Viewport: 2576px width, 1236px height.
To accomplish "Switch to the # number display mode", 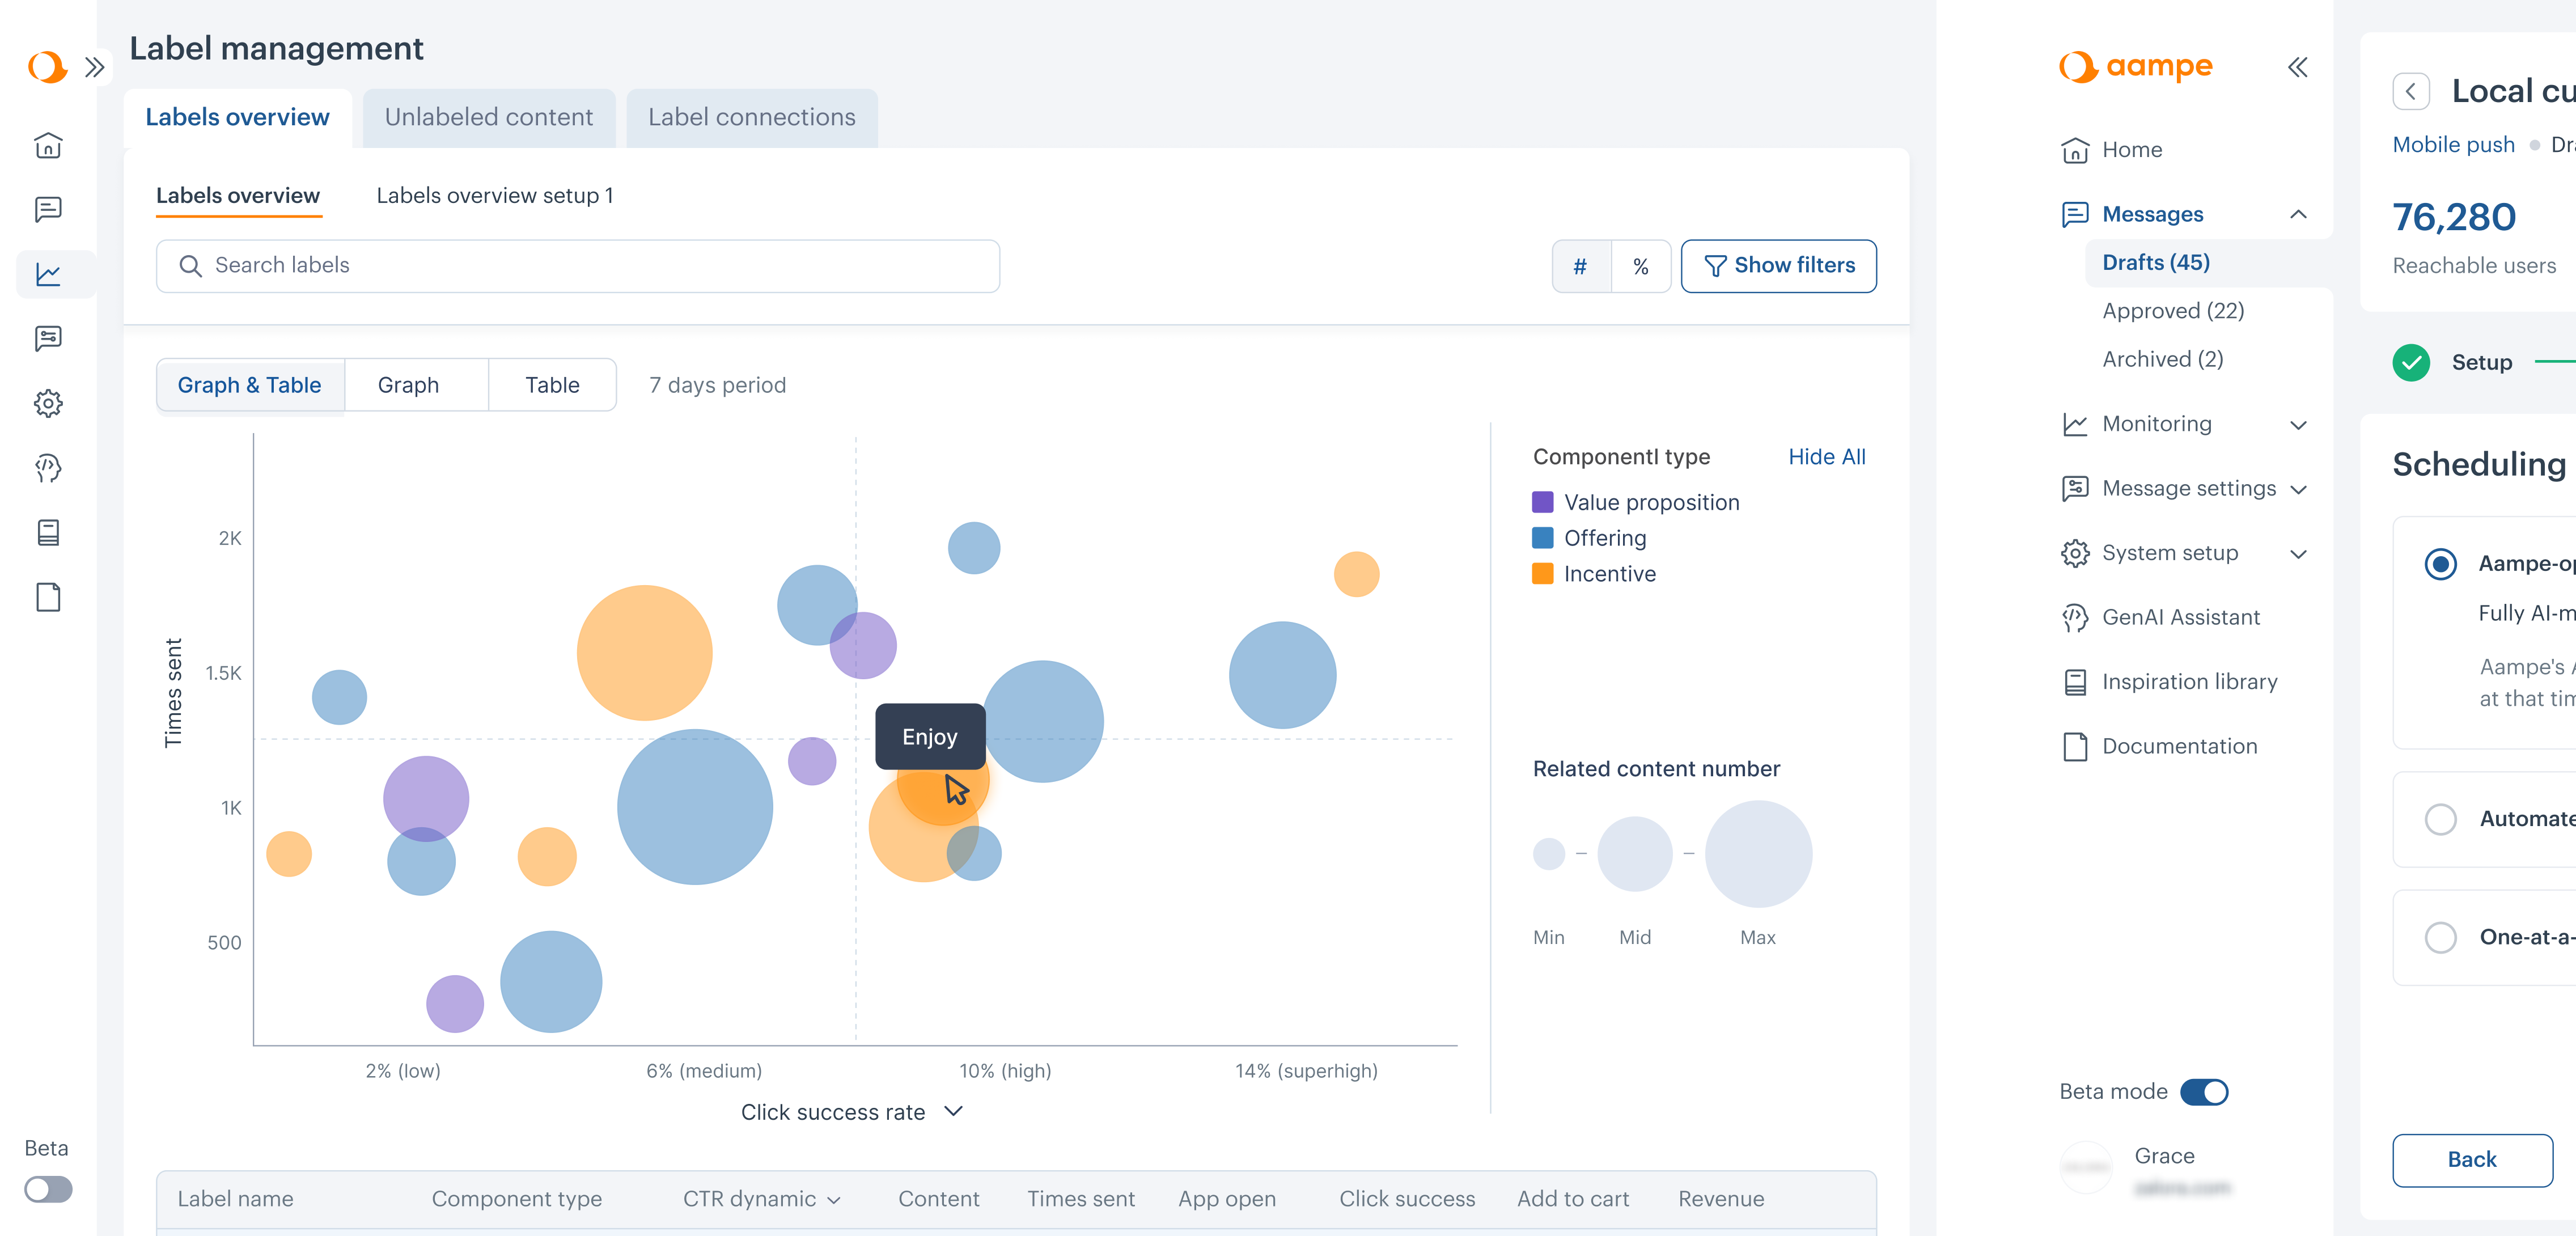I will [1580, 266].
